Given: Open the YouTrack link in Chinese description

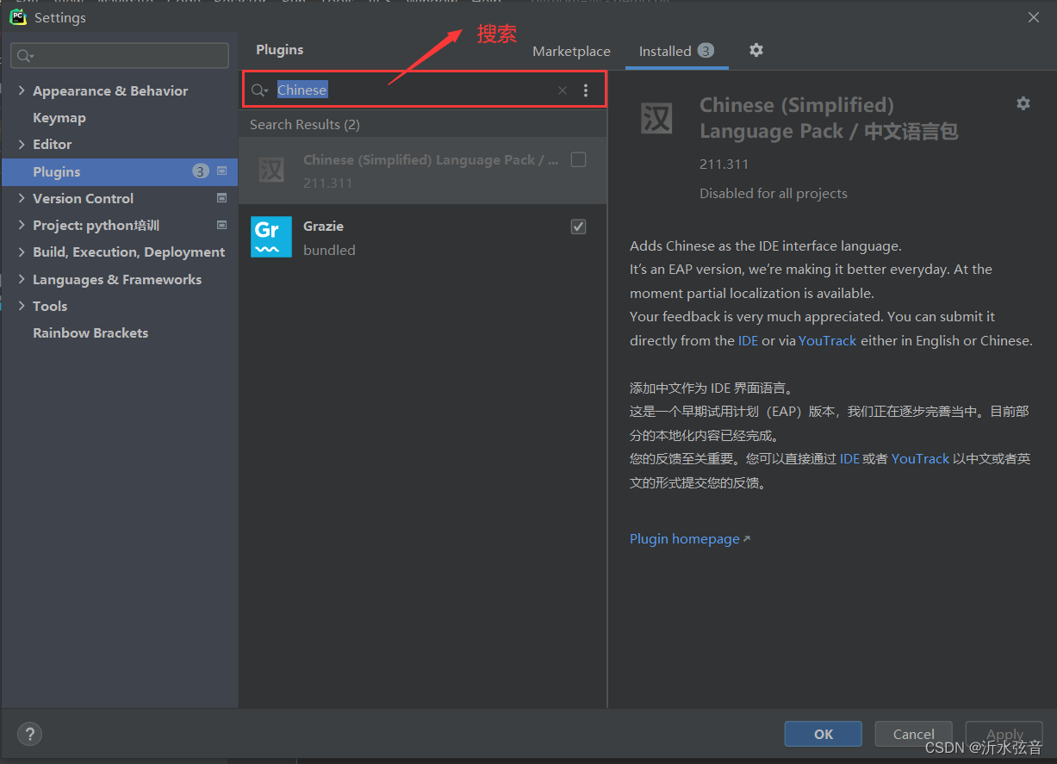Looking at the screenshot, I should (920, 458).
